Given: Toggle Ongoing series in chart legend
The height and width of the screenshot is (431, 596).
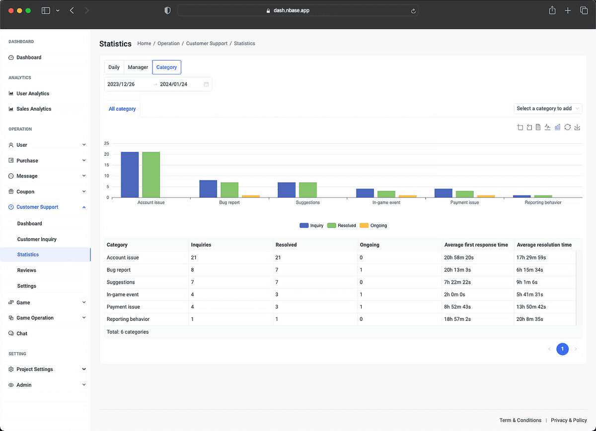Looking at the screenshot, I should pyautogui.click(x=373, y=226).
